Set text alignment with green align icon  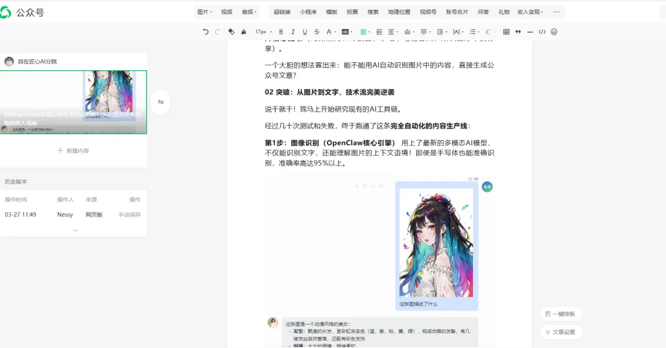click(x=363, y=32)
